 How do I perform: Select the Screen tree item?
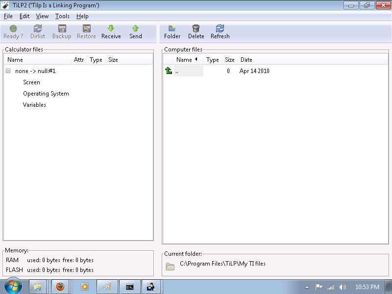pos(31,82)
